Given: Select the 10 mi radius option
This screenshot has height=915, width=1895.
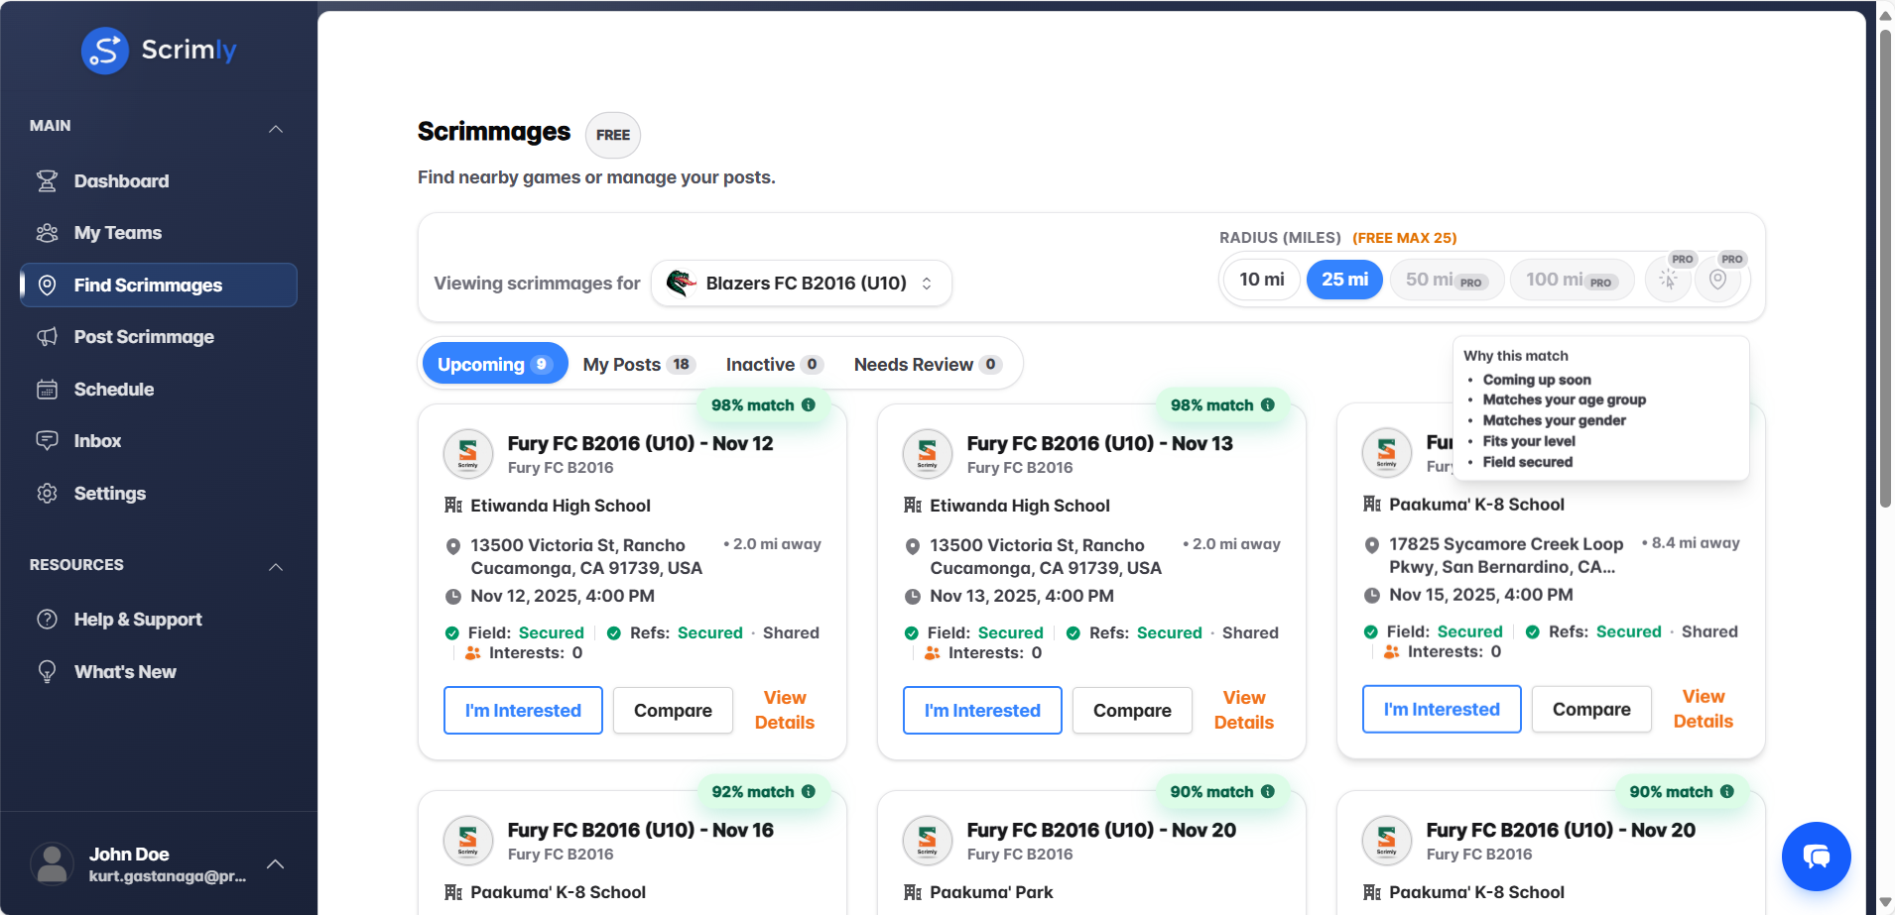Looking at the screenshot, I should pyautogui.click(x=1260, y=279).
